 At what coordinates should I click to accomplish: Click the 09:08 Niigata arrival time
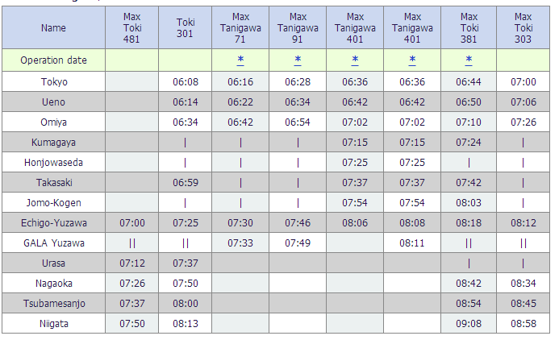(x=469, y=323)
